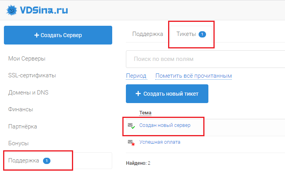Click the Создать Сервер button
Image resolution: width=285 pixels, height=171 pixels.
point(58,35)
